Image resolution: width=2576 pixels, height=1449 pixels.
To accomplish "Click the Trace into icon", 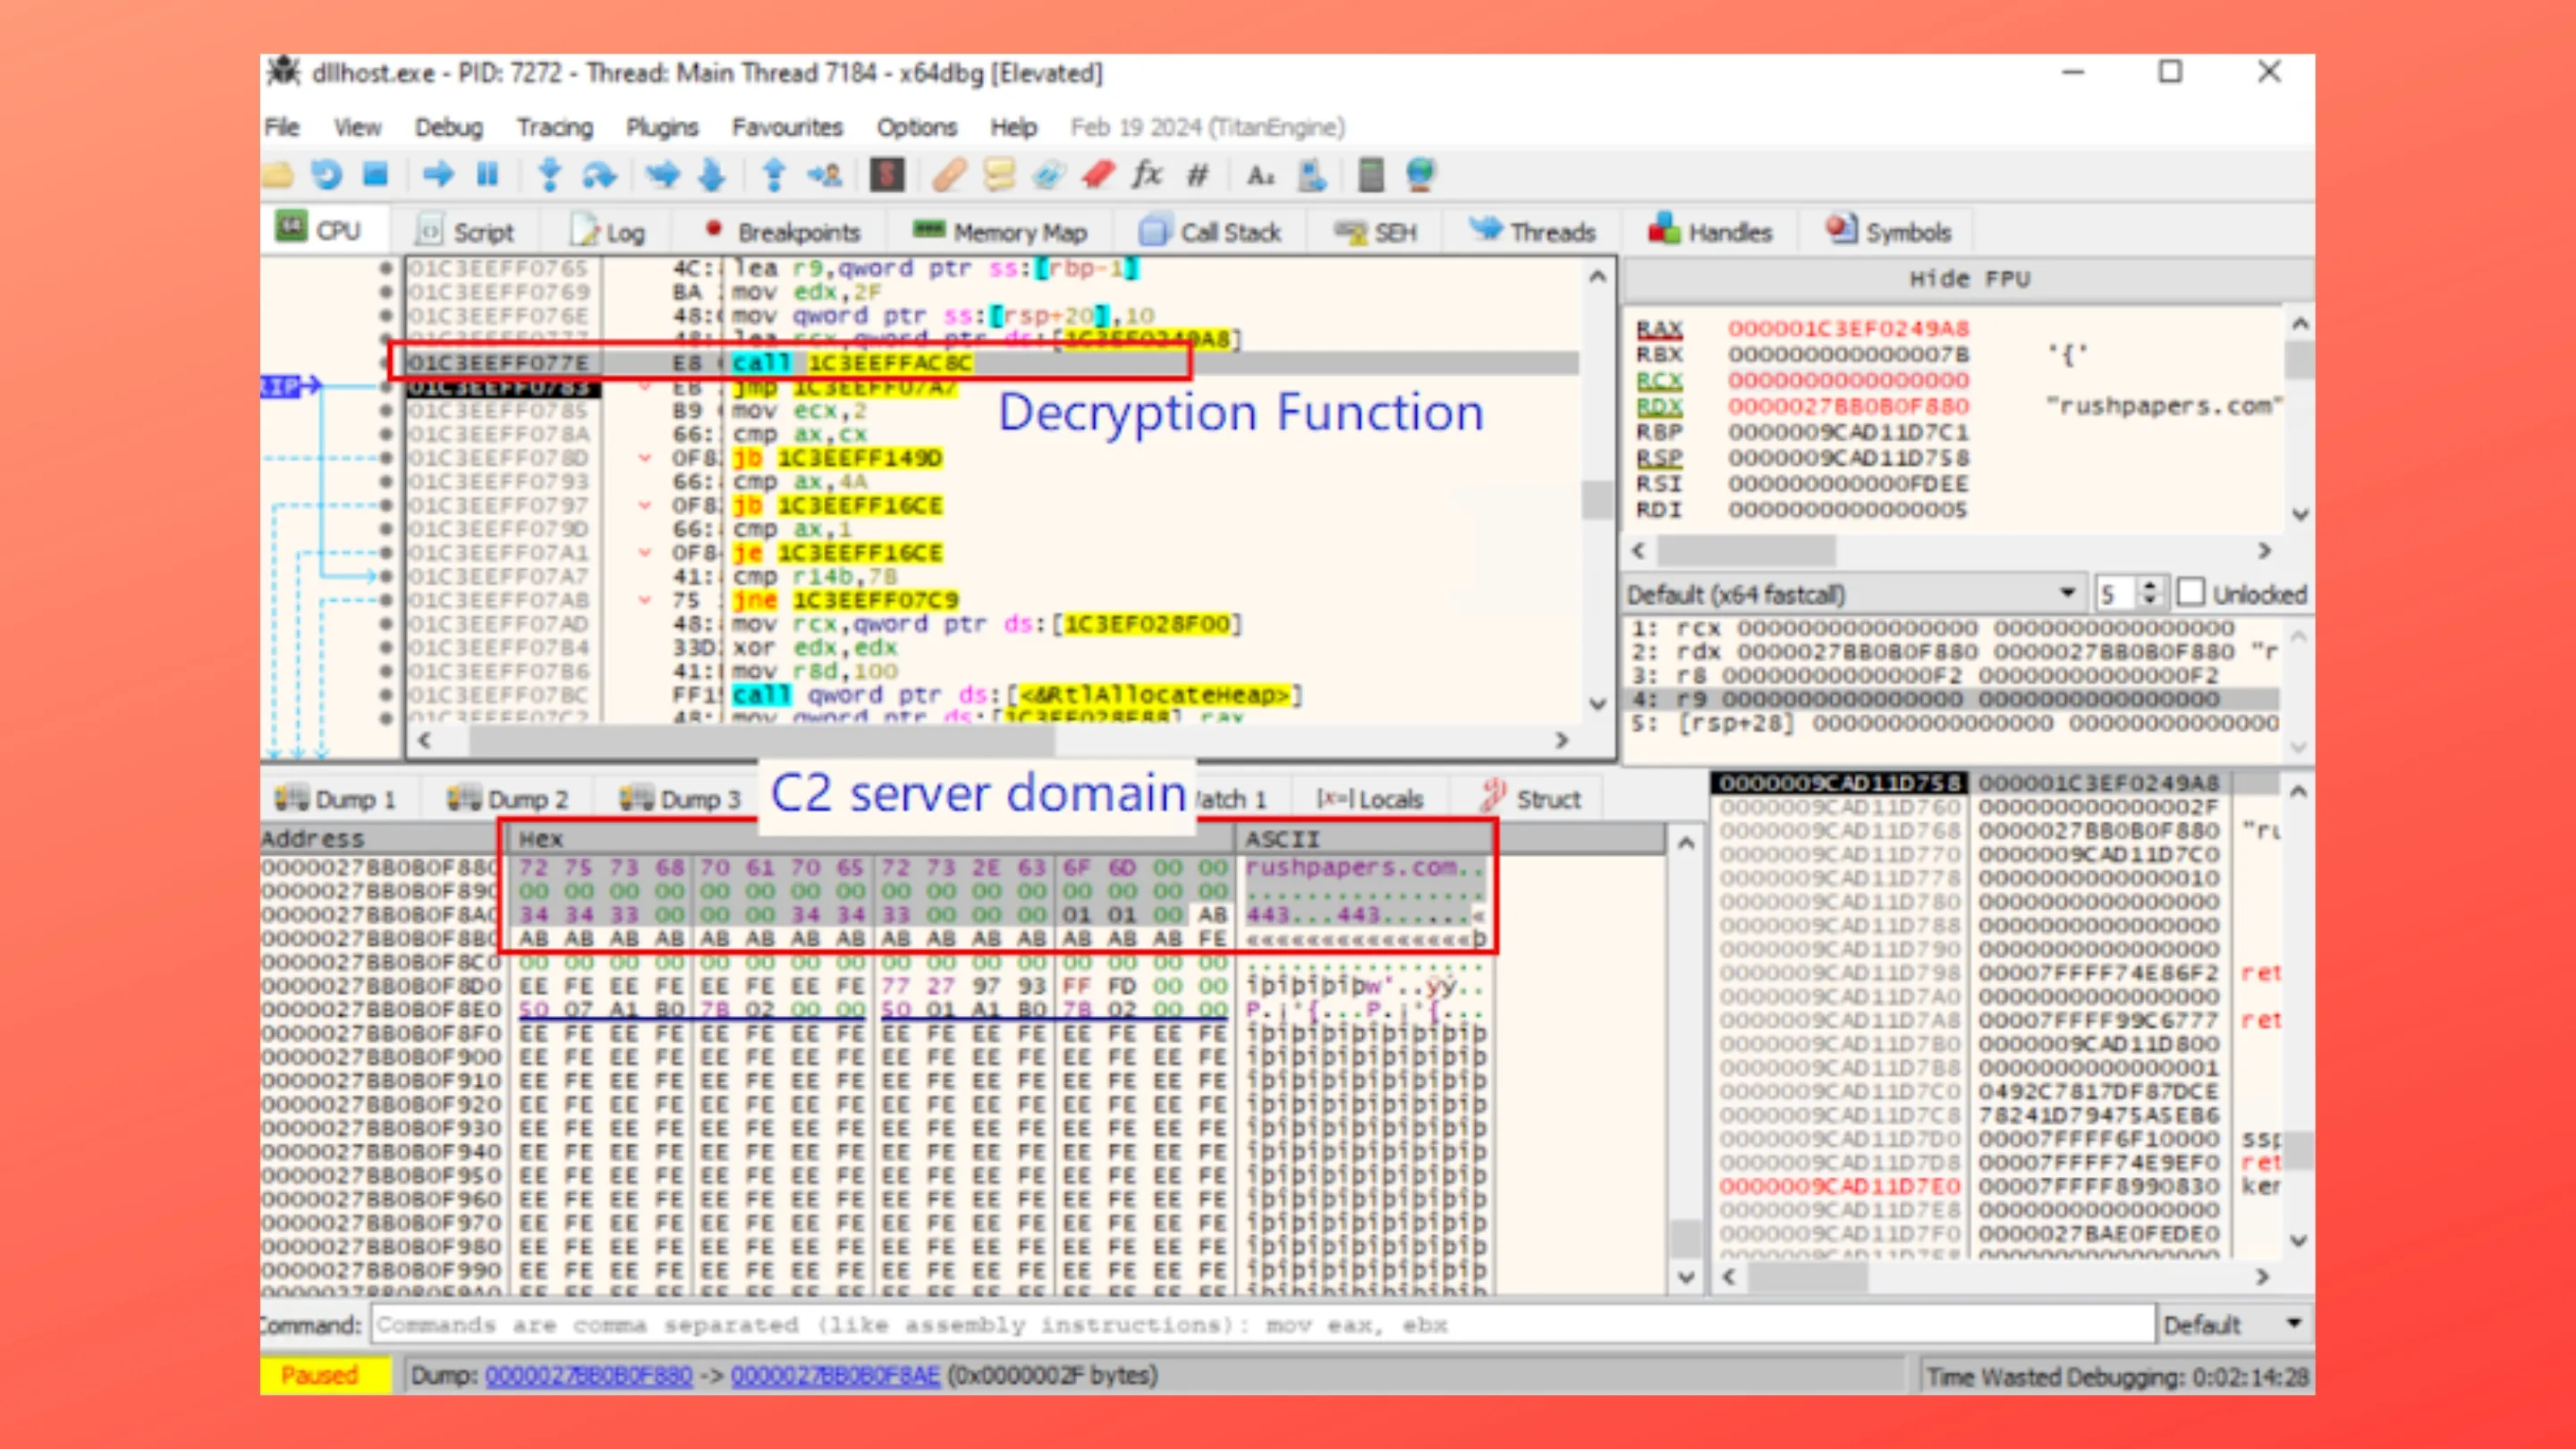I will tap(662, 175).
